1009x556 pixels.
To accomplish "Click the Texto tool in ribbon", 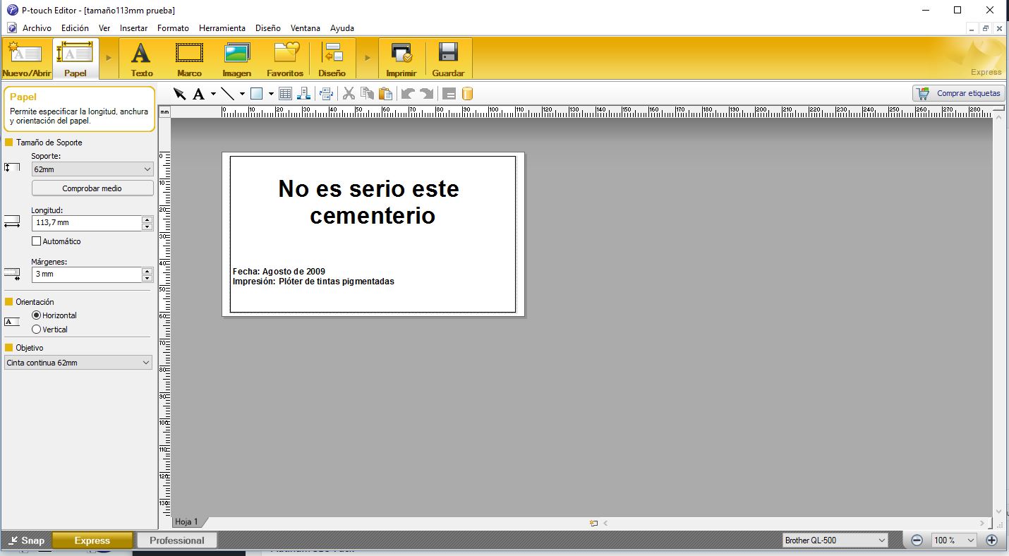I will [141, 59].
